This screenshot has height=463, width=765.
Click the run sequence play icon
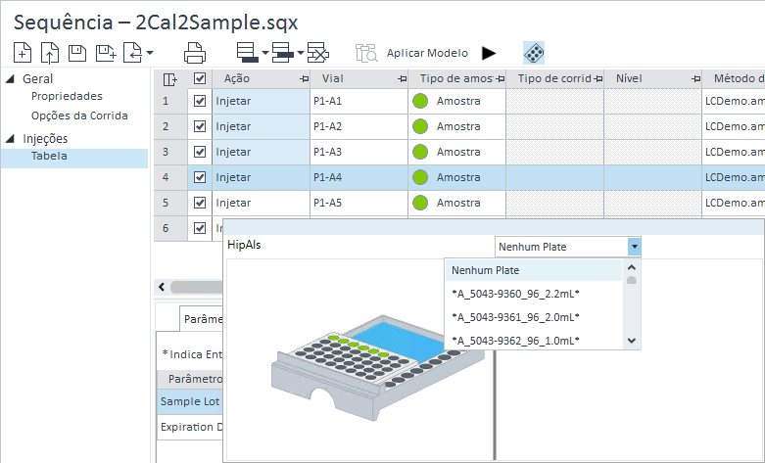point(489,53)
